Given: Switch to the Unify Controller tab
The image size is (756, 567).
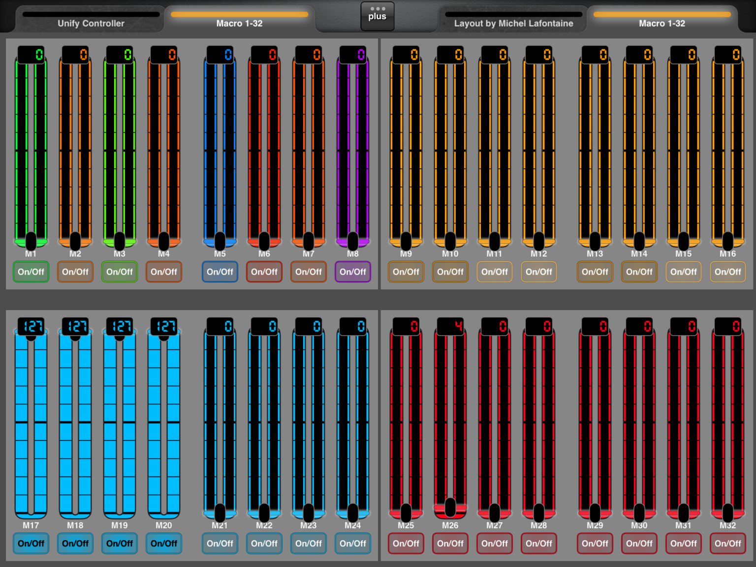Looking at the screenshot, I should (91, 20).
